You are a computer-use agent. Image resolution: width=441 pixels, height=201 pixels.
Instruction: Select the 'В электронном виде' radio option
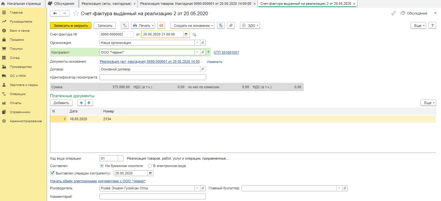pyautogui.click(x=150, y=166)
